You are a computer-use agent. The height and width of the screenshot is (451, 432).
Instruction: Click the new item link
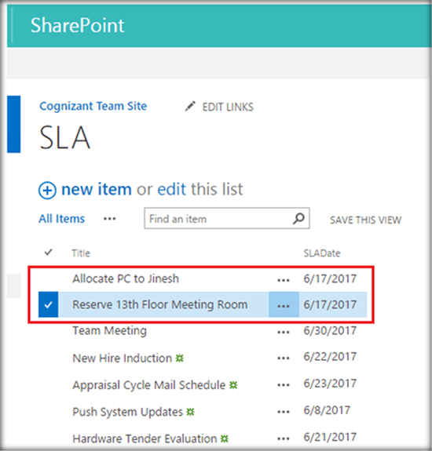[x=97, y=189]
